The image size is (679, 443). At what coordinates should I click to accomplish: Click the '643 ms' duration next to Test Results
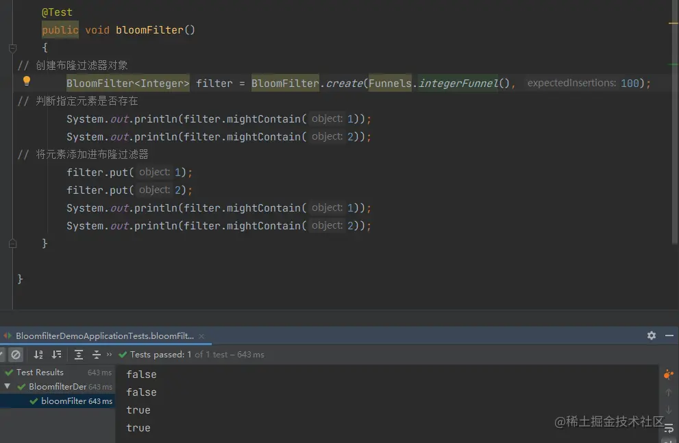click(99, 372)
